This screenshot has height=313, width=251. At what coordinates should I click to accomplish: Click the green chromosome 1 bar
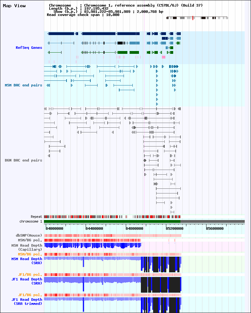(x=112, y=222)
